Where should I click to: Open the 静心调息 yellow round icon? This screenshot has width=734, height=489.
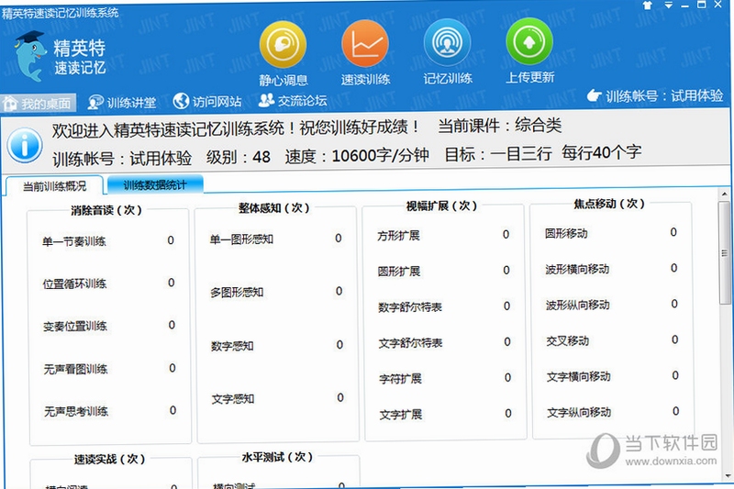pos(283,45)
